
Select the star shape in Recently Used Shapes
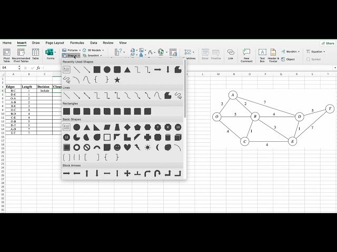pos(117,80)
